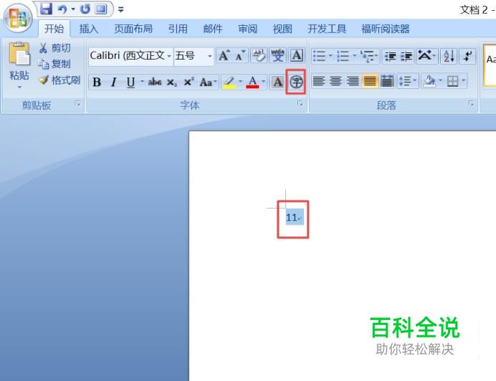Open the 剪贴板 dialog launcher
The height and width of the screenshot is (381, 496).
(77, 103)
